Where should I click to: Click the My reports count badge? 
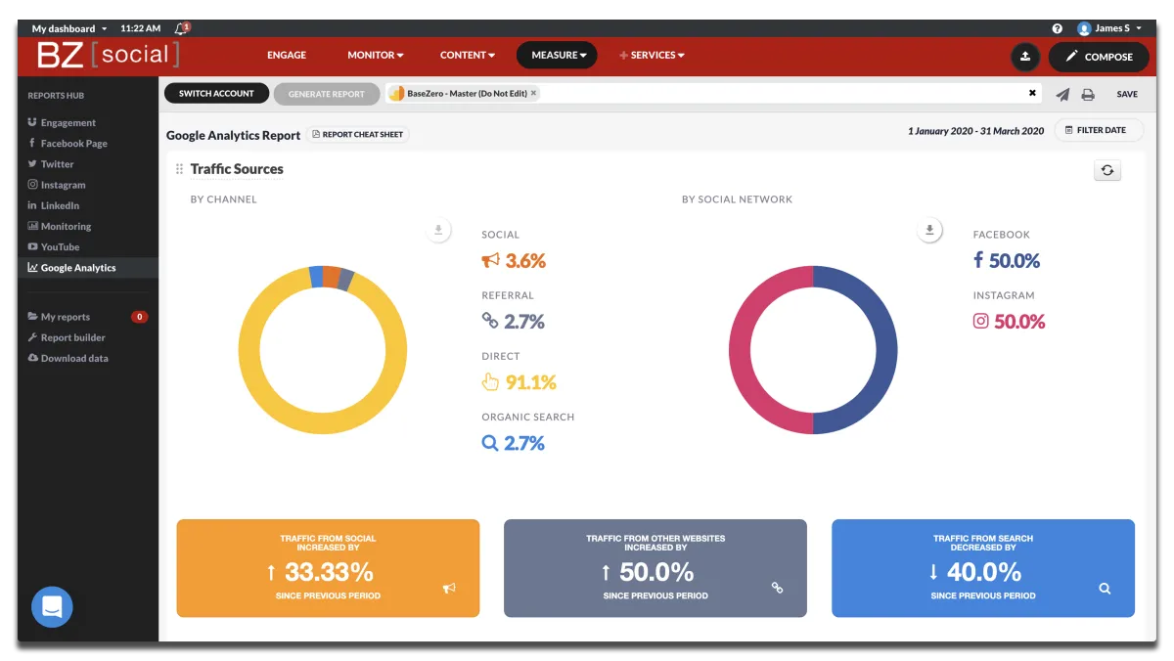tap(140, 317)
